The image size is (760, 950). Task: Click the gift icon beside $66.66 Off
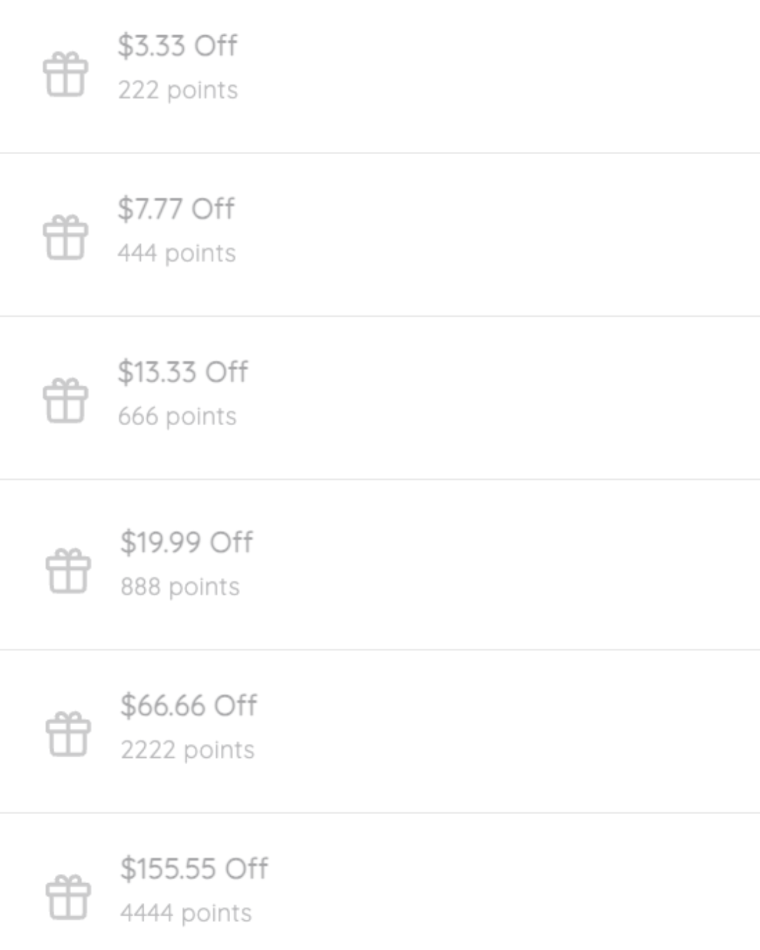[x=68, y=734]
